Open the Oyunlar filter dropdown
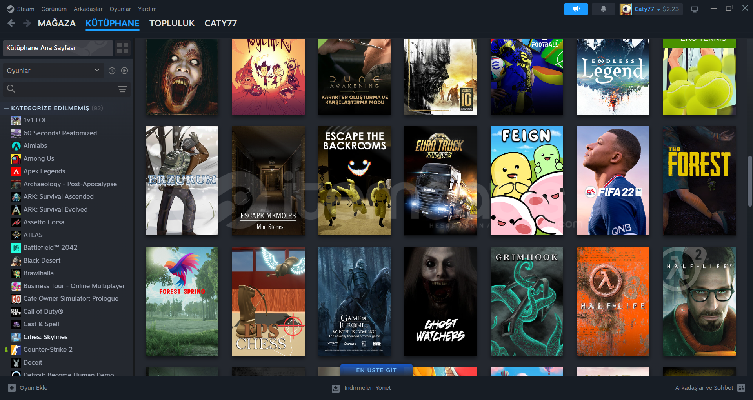The width and height of the screenshot is (753, 400). [53, 71]
